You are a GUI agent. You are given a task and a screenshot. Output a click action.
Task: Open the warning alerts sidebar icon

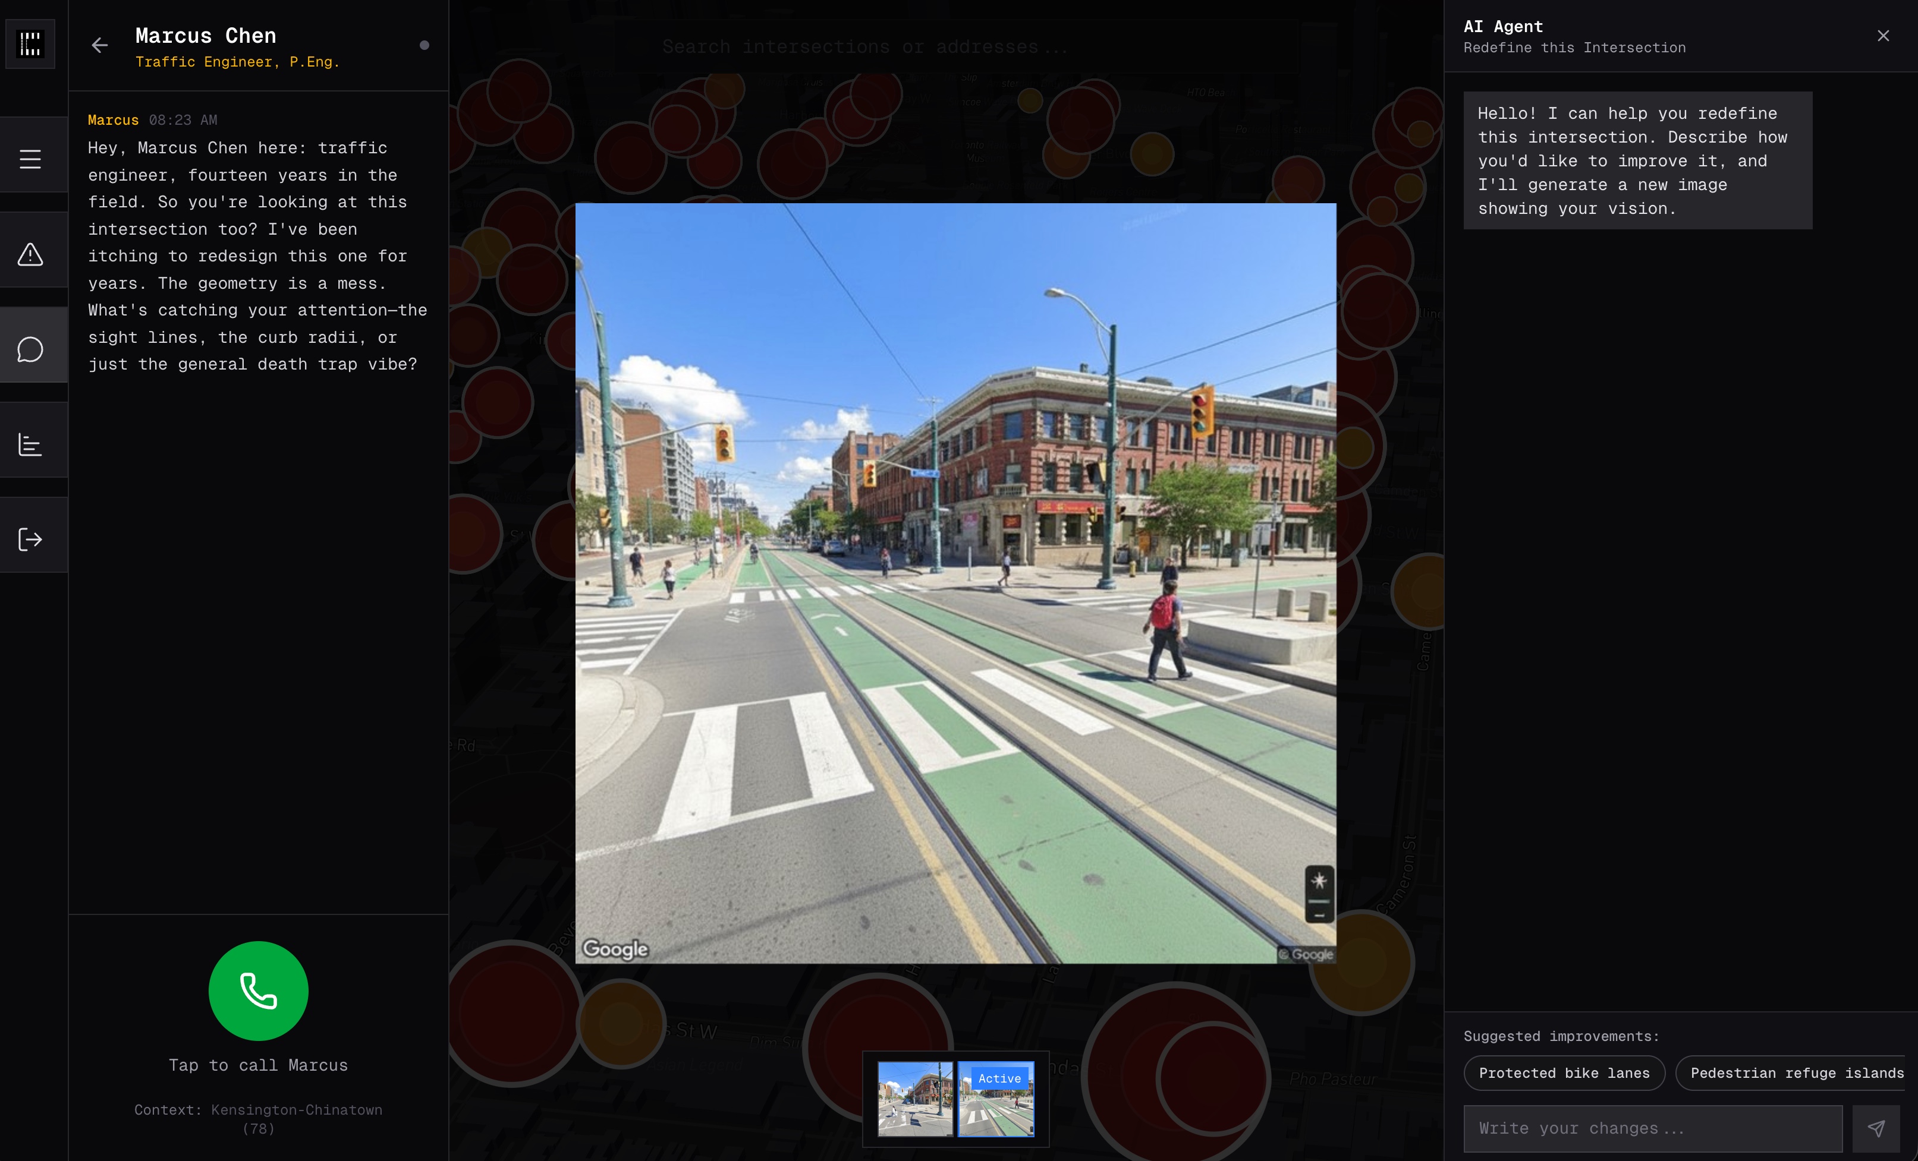pyautogui.click(x=30, y=254)
